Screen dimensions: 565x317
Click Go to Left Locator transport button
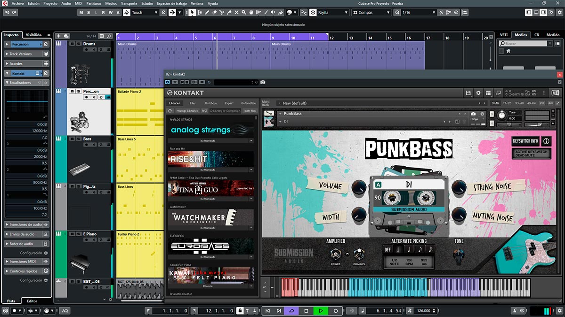click(267, 310)
